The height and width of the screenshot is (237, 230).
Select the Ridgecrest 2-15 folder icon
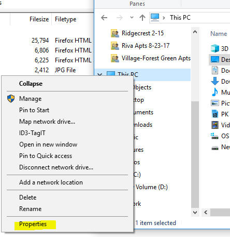(x=115, y=33)
